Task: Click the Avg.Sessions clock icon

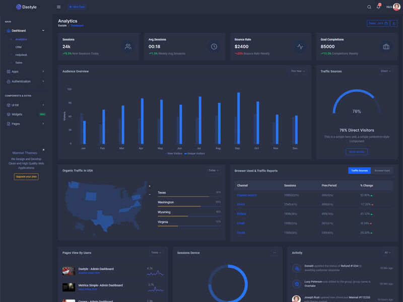Action: [x=214, y=46]
